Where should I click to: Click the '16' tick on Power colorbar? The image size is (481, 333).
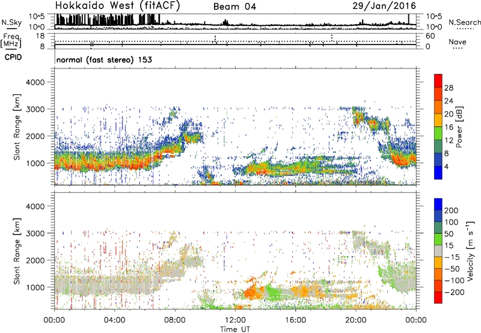pyautogui.click(x=449, y=127)
